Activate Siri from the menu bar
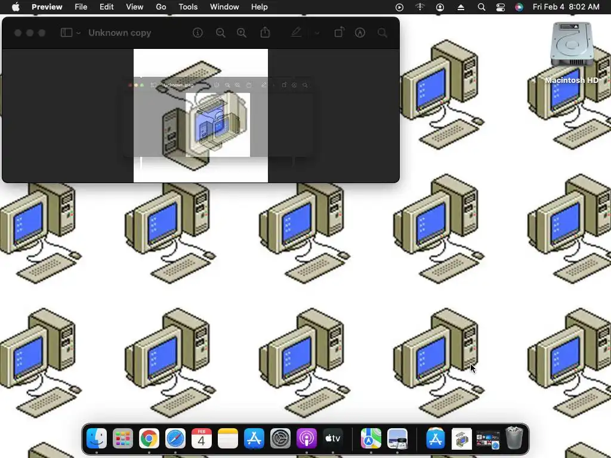The height and width of the screenshot is (458, 611). point(519,7)
